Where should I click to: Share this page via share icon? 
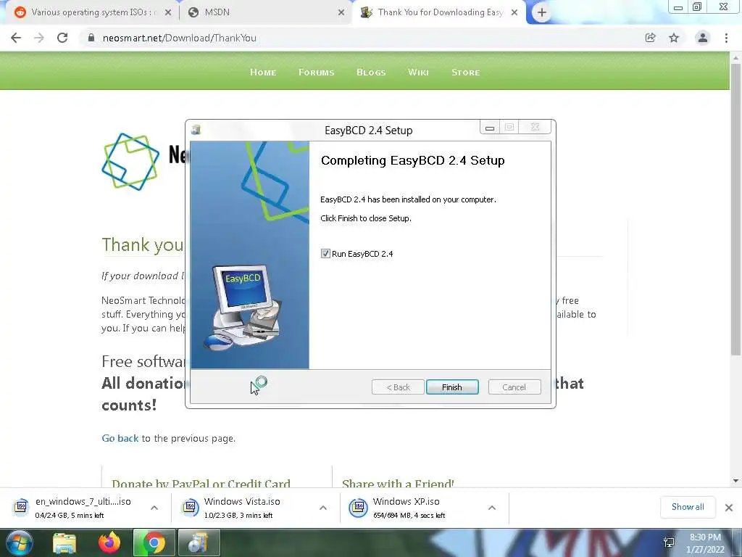(651, 38)
